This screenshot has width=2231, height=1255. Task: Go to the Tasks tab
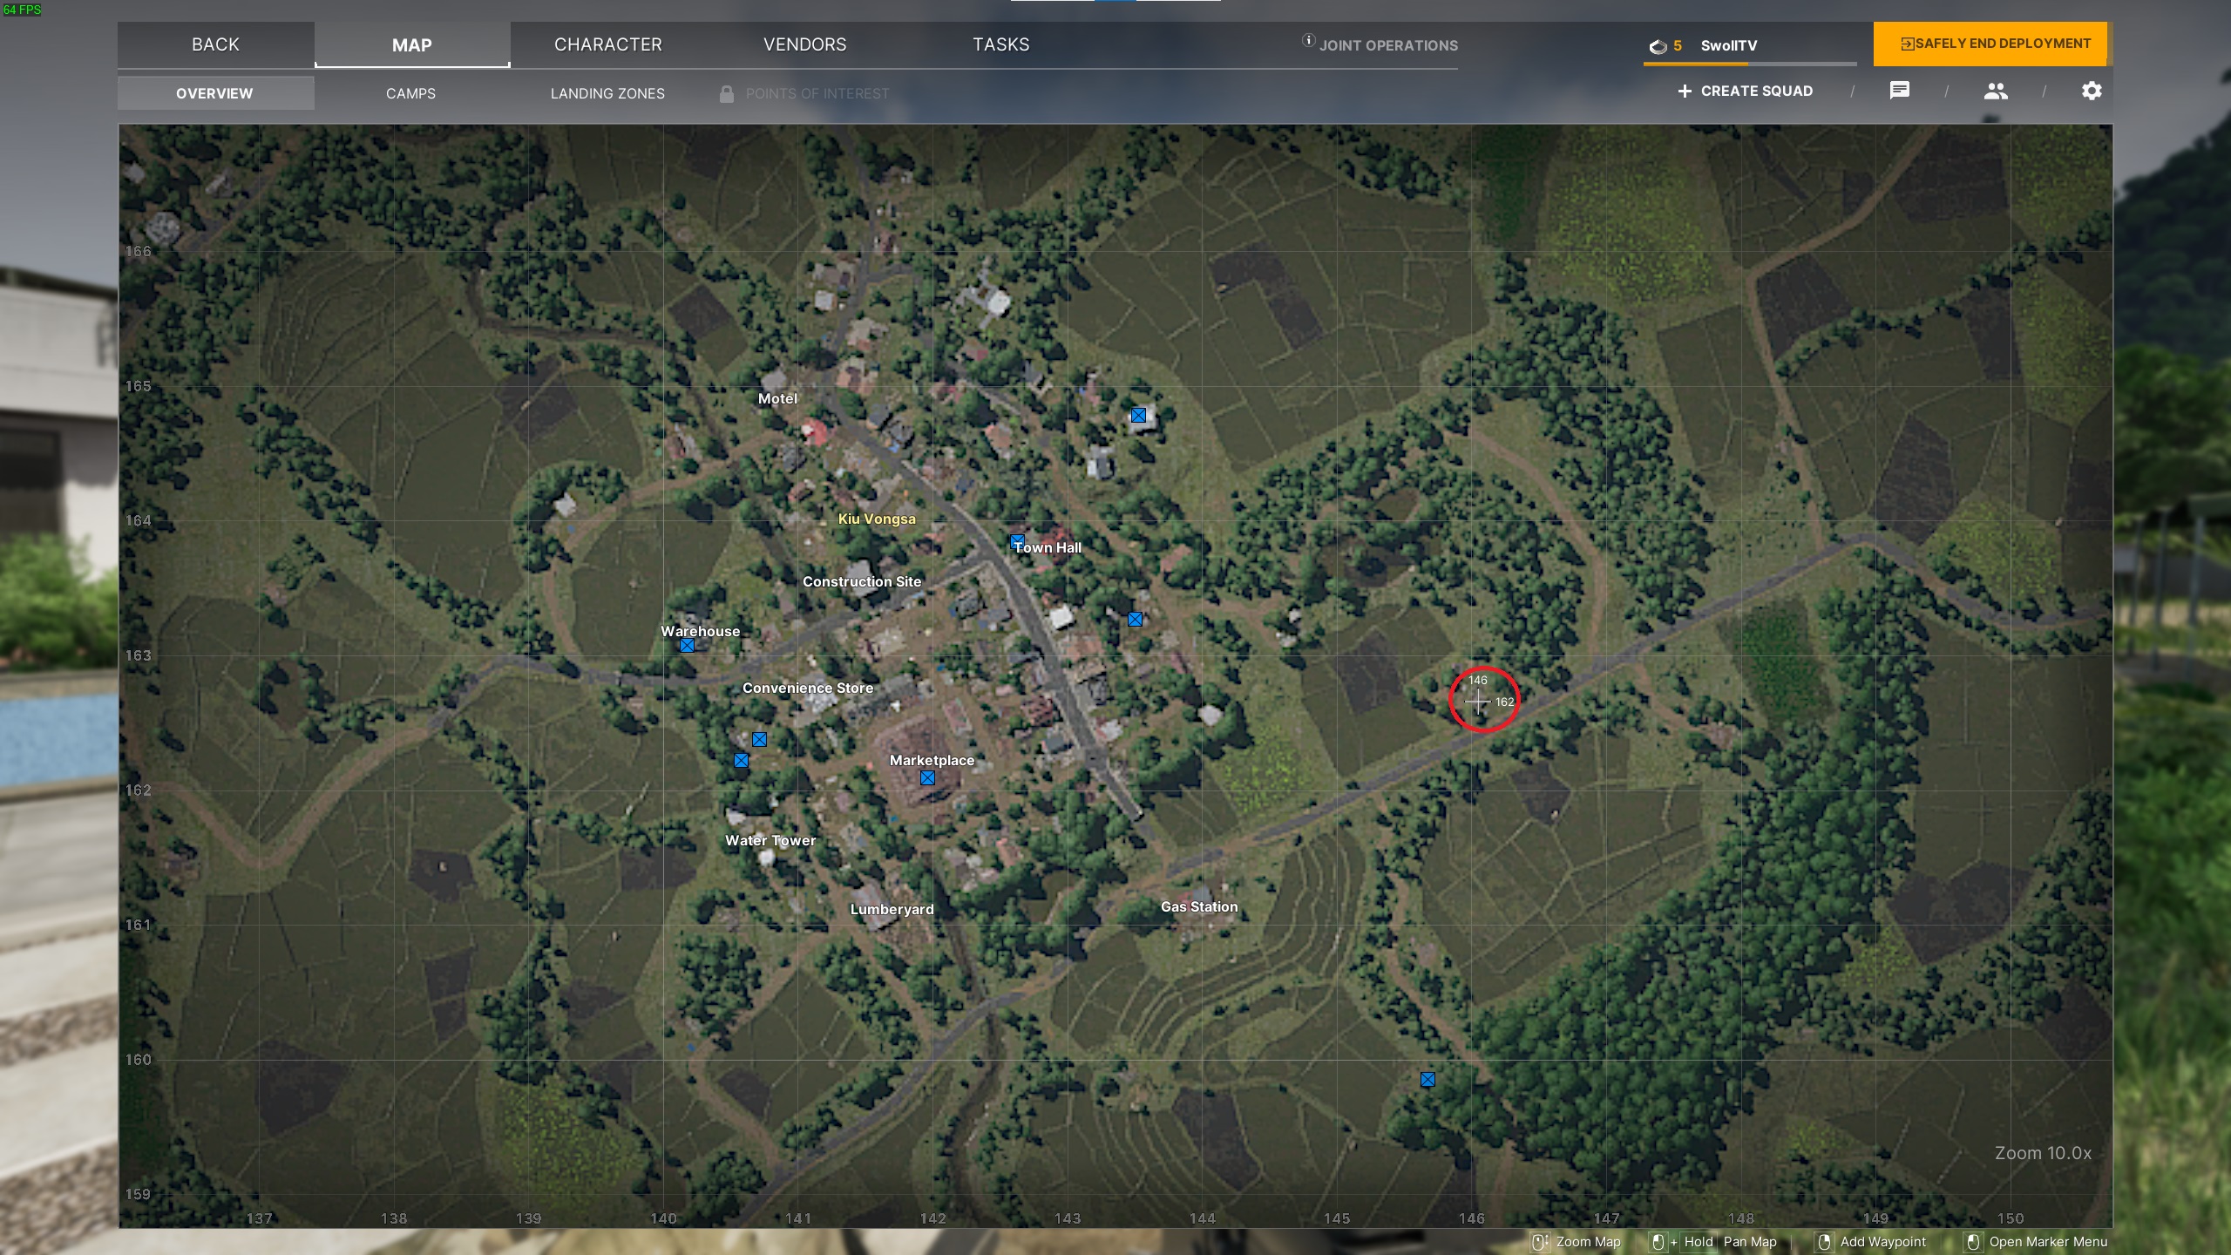tap(1000, 44)
